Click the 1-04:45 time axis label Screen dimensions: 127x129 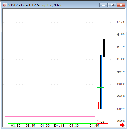click(93, 126)
